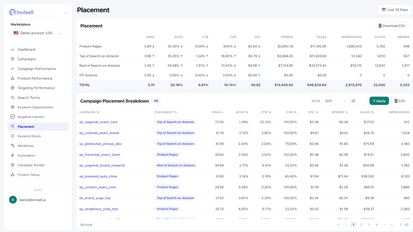Click the demo account avatar icon
This screenshot has height=232, width=413.
(13, 200)
